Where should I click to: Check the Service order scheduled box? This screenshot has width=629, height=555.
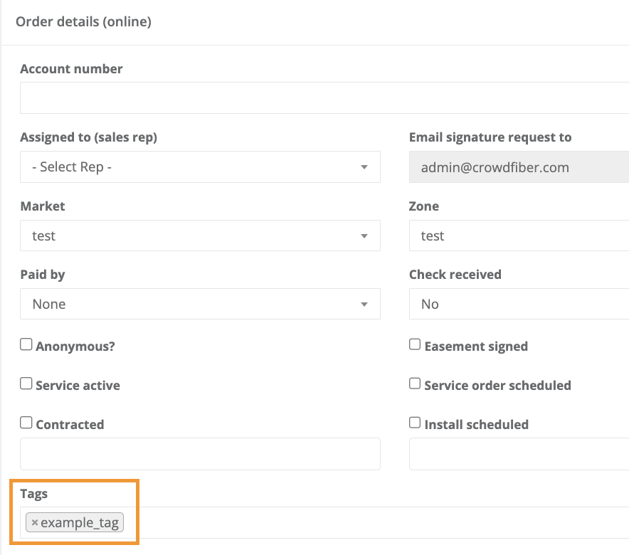(414, 383)
